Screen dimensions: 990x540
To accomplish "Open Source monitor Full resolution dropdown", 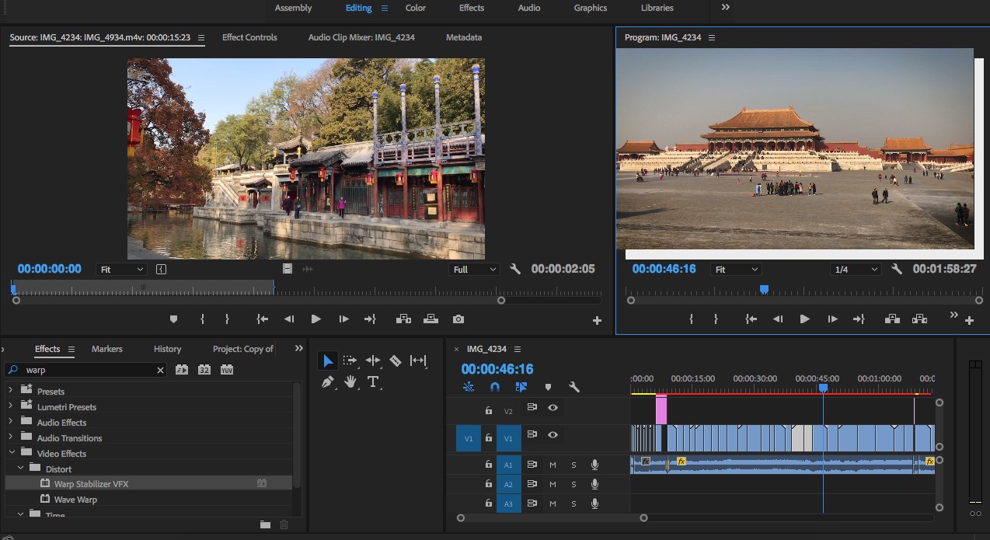I will point(473,270).
